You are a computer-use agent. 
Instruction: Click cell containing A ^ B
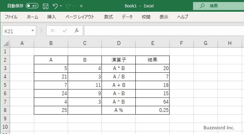coord(119,102)
